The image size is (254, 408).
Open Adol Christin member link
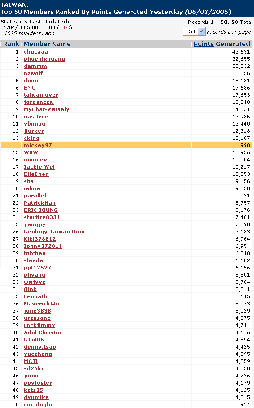click(x=42, y=332)
